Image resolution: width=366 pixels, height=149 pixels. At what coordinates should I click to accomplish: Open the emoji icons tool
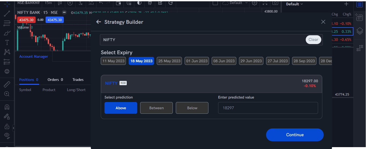click(x=7, y=71)
